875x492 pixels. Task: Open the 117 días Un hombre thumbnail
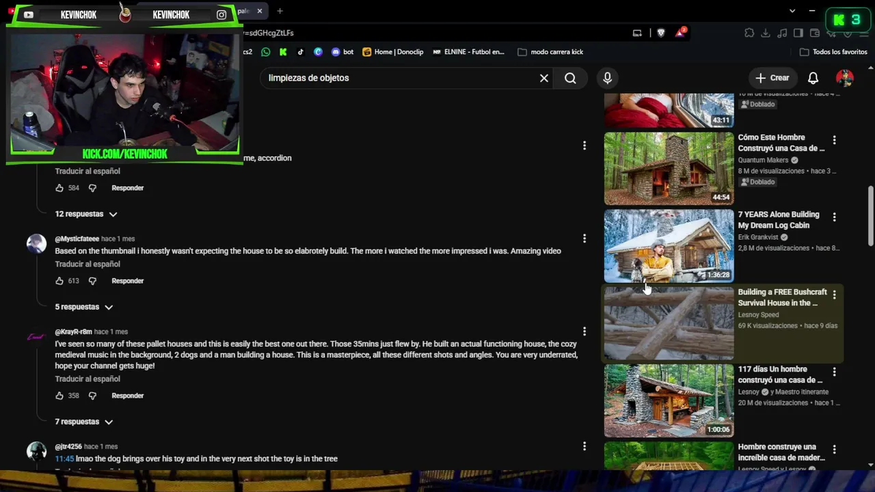[669, 400]
